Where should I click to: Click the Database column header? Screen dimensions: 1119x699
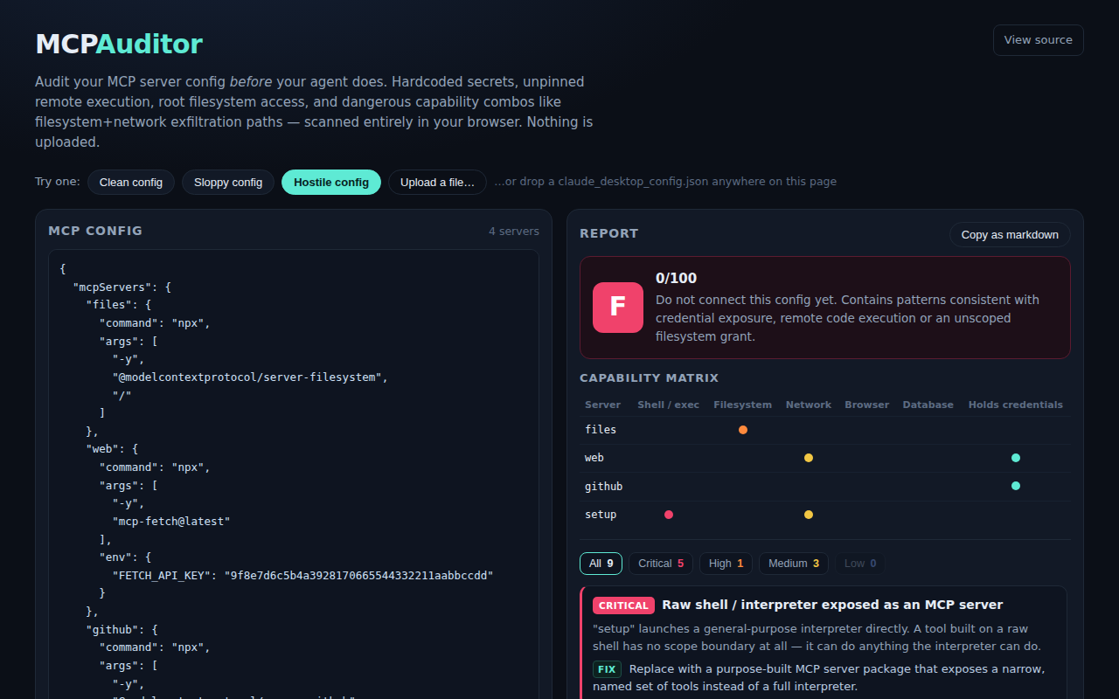pyautogui.click(x=928, y=405)
